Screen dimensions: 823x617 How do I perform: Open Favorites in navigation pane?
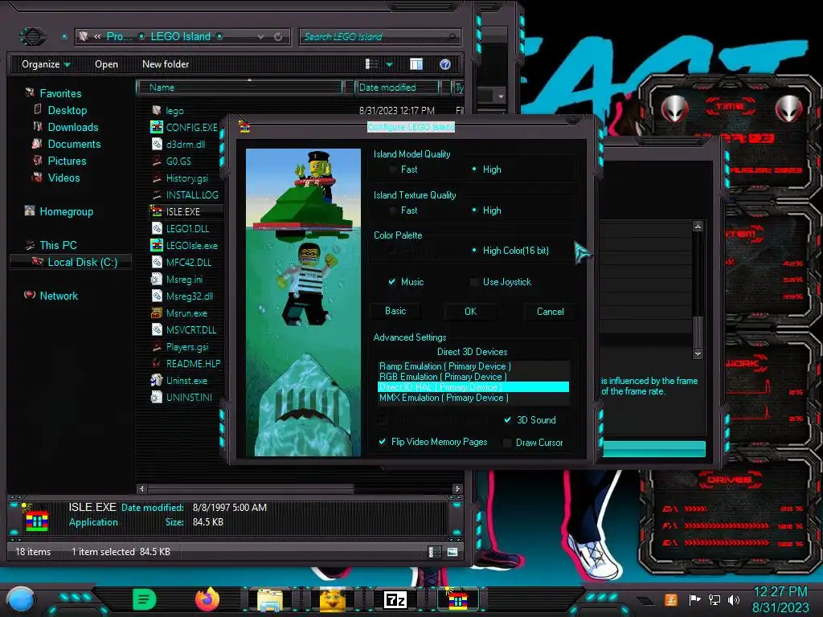pyautogui.click(x=60, y=93)
